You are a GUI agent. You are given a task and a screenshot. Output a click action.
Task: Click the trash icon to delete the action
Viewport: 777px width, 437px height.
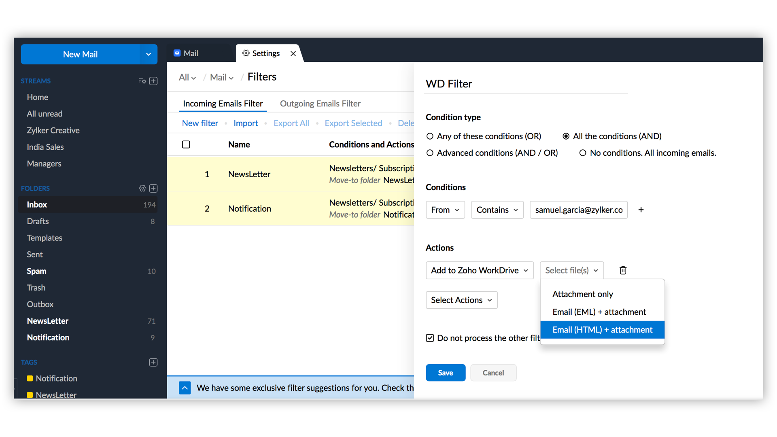coord(623,270)
